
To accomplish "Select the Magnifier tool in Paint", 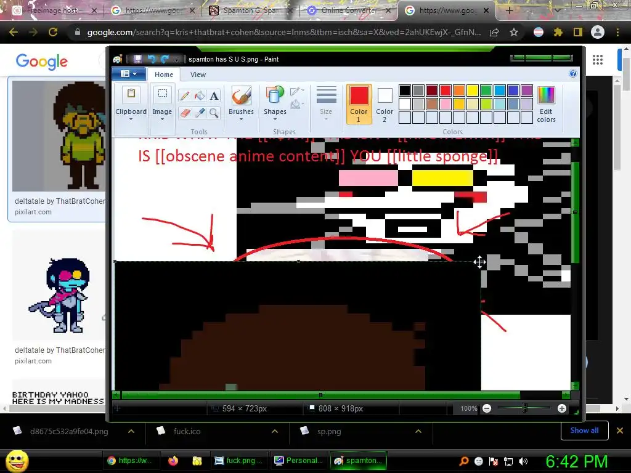I will point(214,113).
